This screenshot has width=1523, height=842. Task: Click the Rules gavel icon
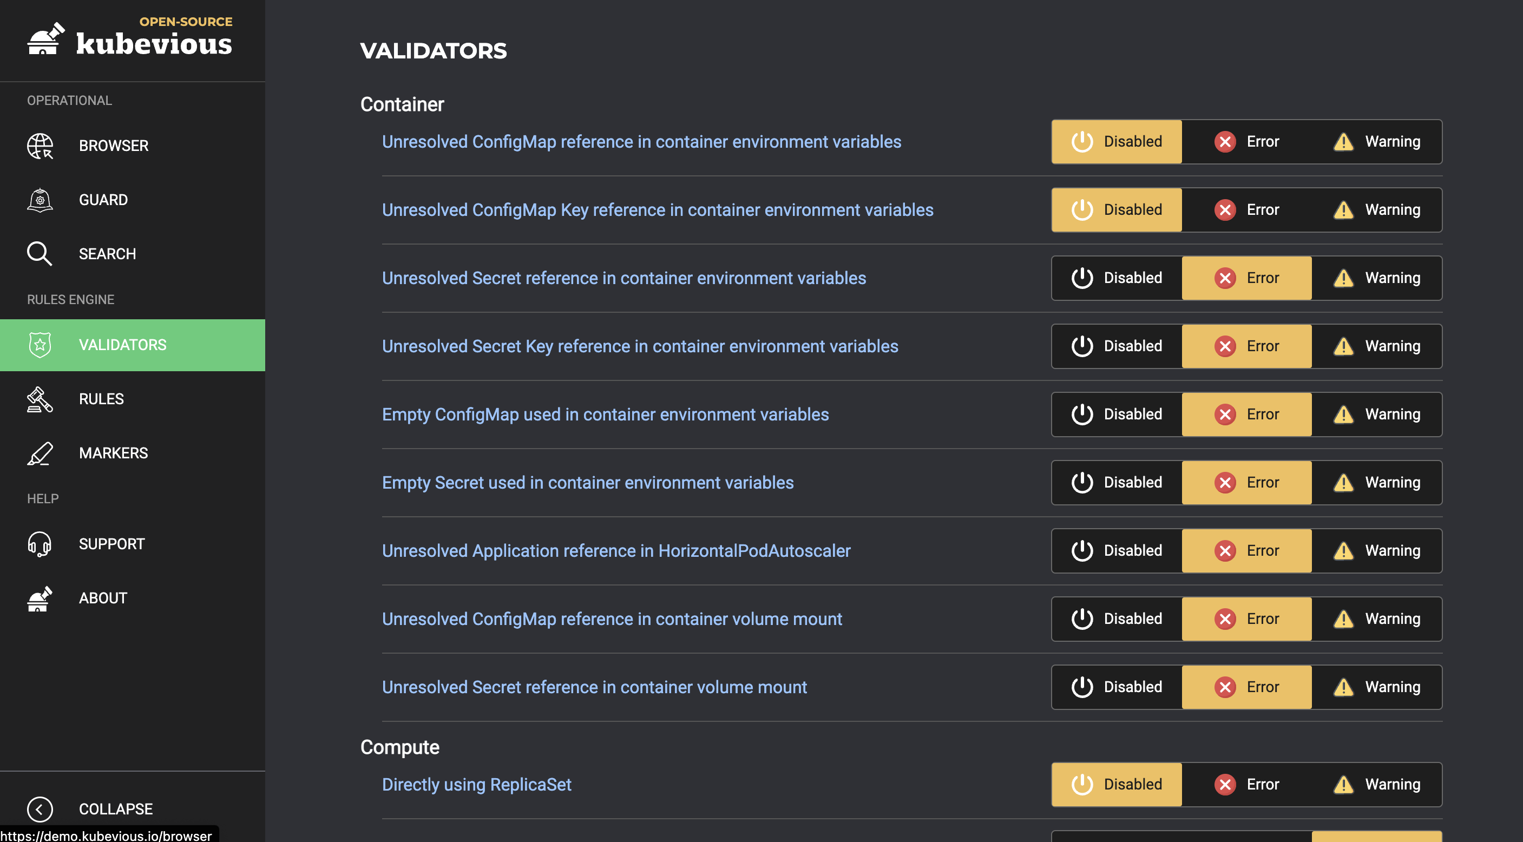[40, 399]
